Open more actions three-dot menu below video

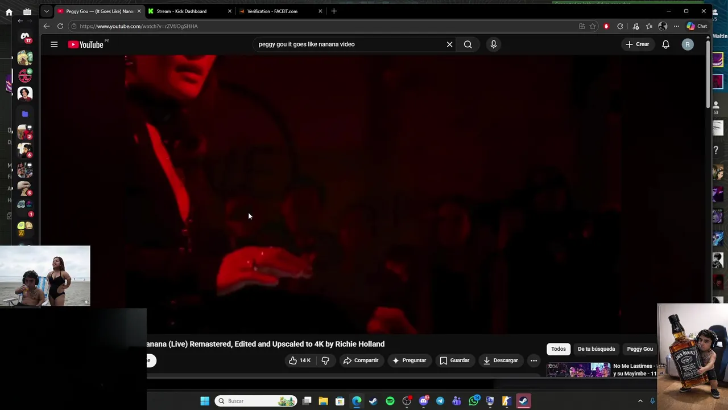tap(533, 360)
